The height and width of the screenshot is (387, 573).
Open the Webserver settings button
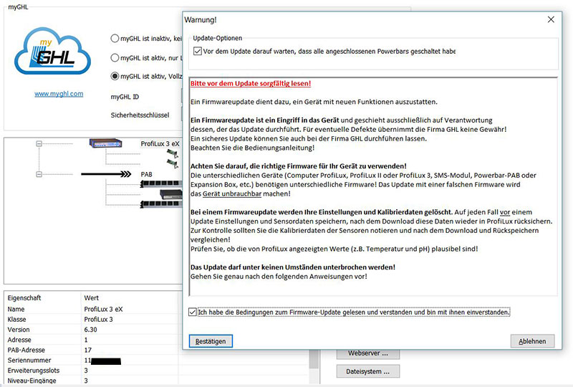367,353
